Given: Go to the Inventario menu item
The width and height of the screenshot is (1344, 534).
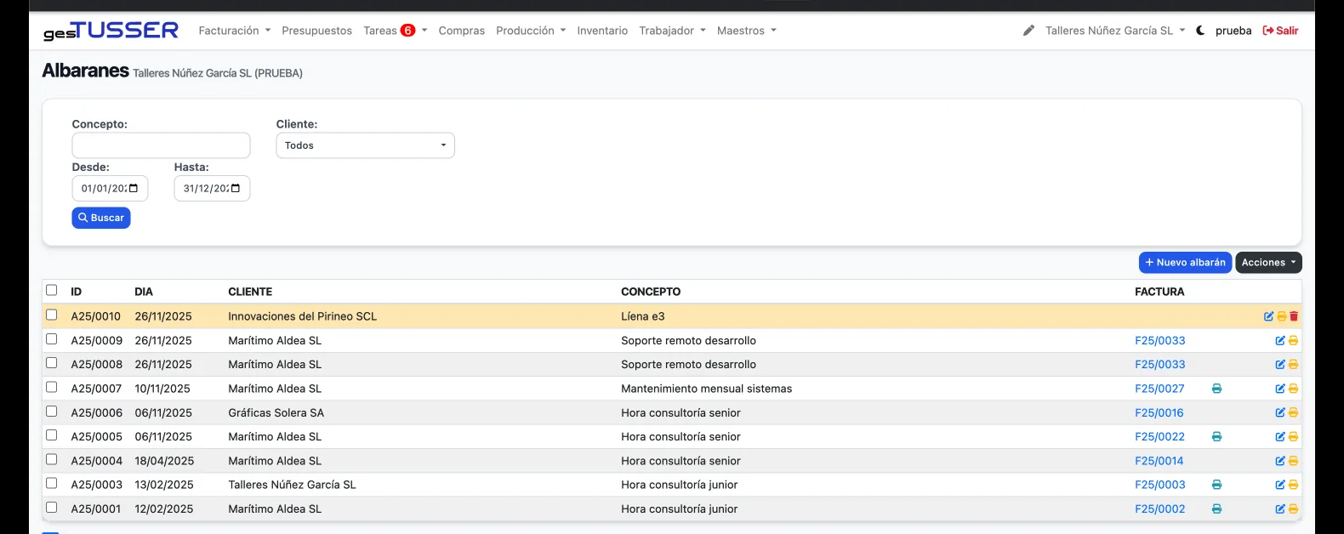Looking at the screenshot, I should pyautogui.click(x=602, y=31).
